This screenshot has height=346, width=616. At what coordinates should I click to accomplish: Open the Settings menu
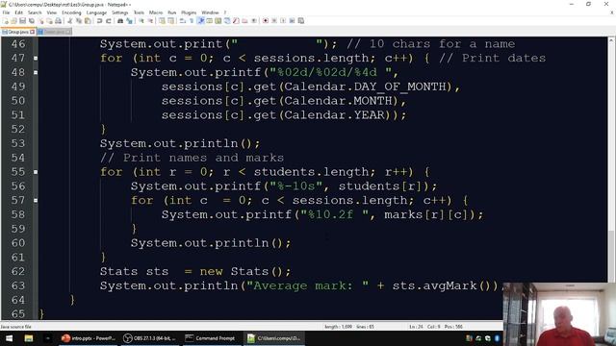click(x=119, y=12)
